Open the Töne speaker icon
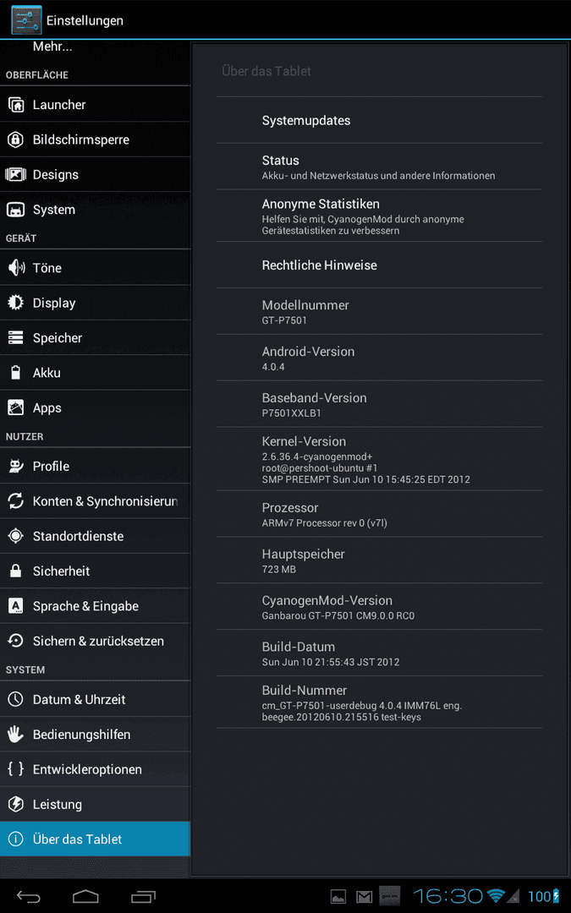This screenshot has width=571, height=913. tap(16, 268)
